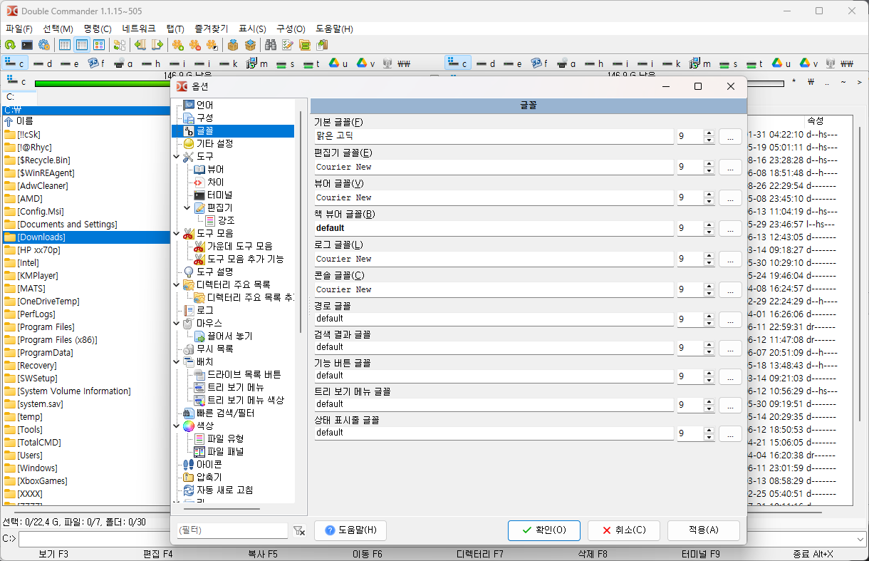Click 복사 F5 function key button
The height and width of the screenshot is (561, 869).
pos(262,554)
